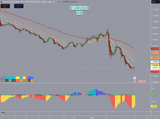Viewport: 160px width, 119px height.
Task: Click the MOM W blue cell
Action: 29,78
